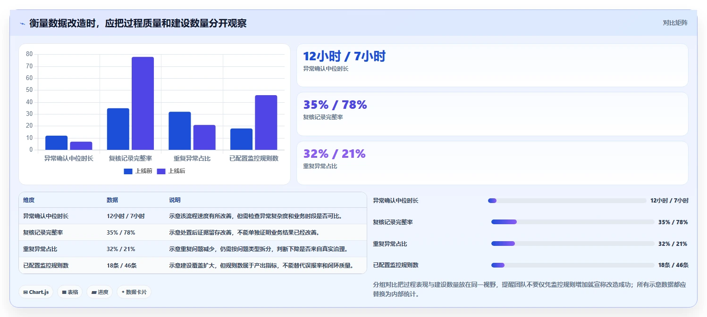The image size is (707, 317).
Task: Click progress row value 18条 / 46条
Action: (x=673, y=265)
